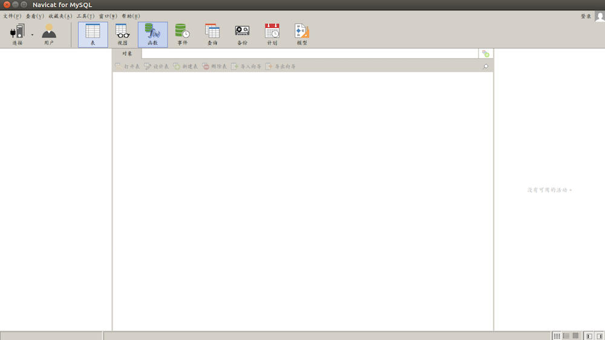Screen dimensions: 605x340
Task: Open the 查询 (Query) toolbar icon
Action: (212, 34)
